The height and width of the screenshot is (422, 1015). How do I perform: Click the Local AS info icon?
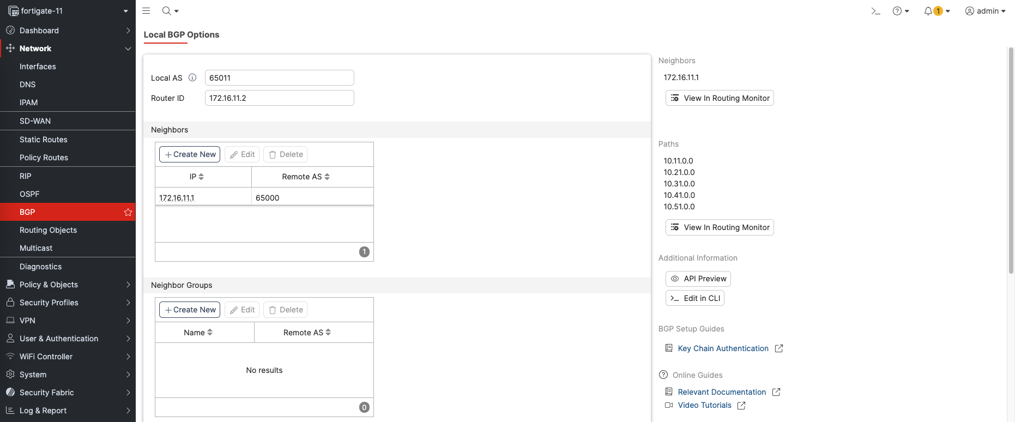[x=192, y=78]
